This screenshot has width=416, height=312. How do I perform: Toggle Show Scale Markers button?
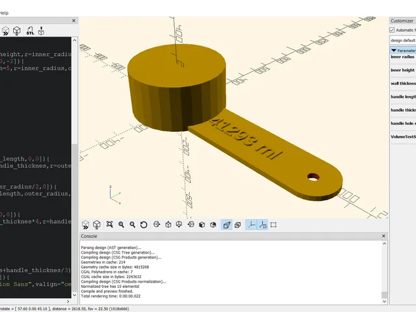click(263, 225)
